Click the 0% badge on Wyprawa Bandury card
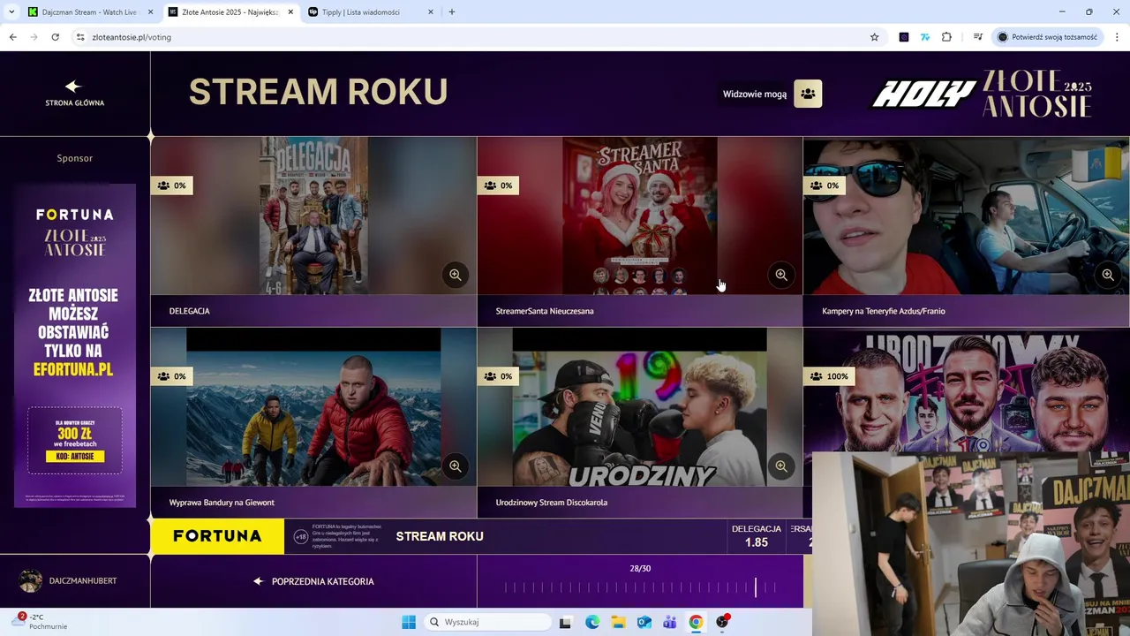 tap(172, 376)
